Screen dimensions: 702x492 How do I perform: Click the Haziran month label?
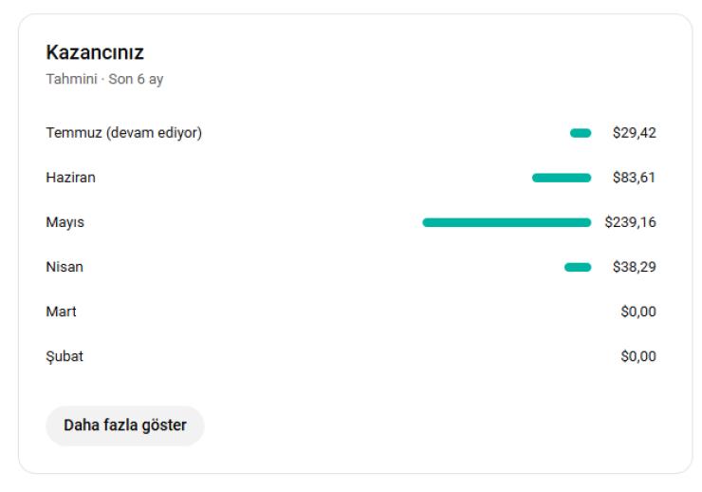71,178
